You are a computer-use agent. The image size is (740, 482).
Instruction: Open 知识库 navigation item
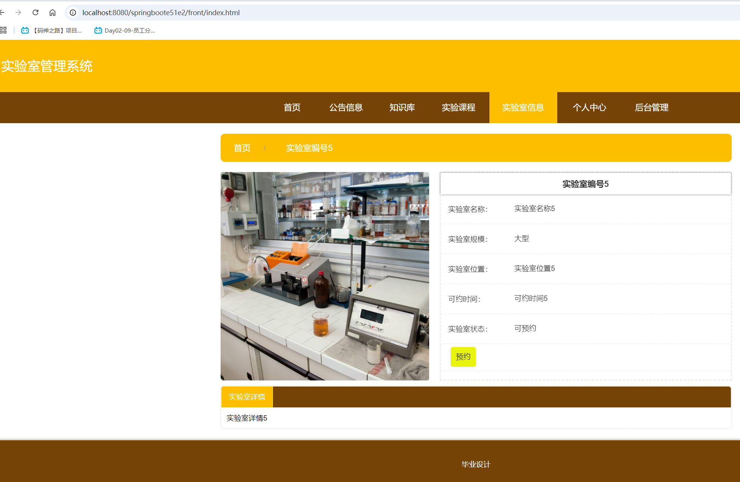402,108
